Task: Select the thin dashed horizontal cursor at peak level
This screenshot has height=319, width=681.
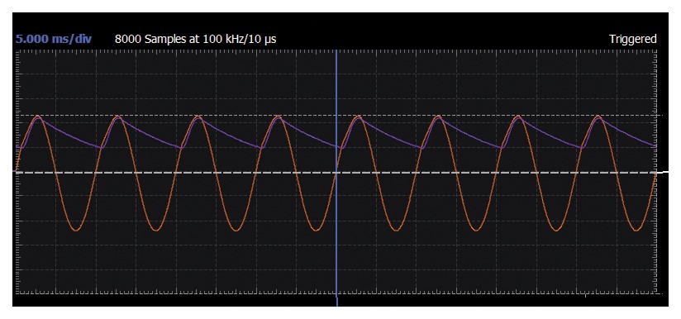Action: [336, 116]
